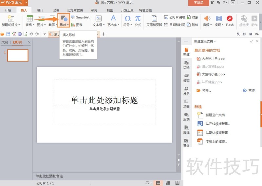Click the save icon in quick toolbar
Image resolution: width=262 pixels, height=186 pixels.
point(8,34)
